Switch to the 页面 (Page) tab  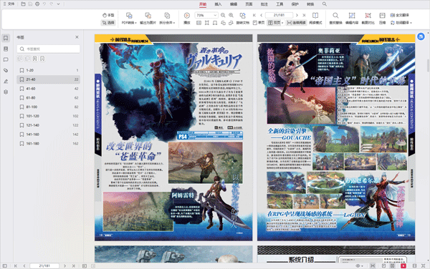(x=249, y=4)
